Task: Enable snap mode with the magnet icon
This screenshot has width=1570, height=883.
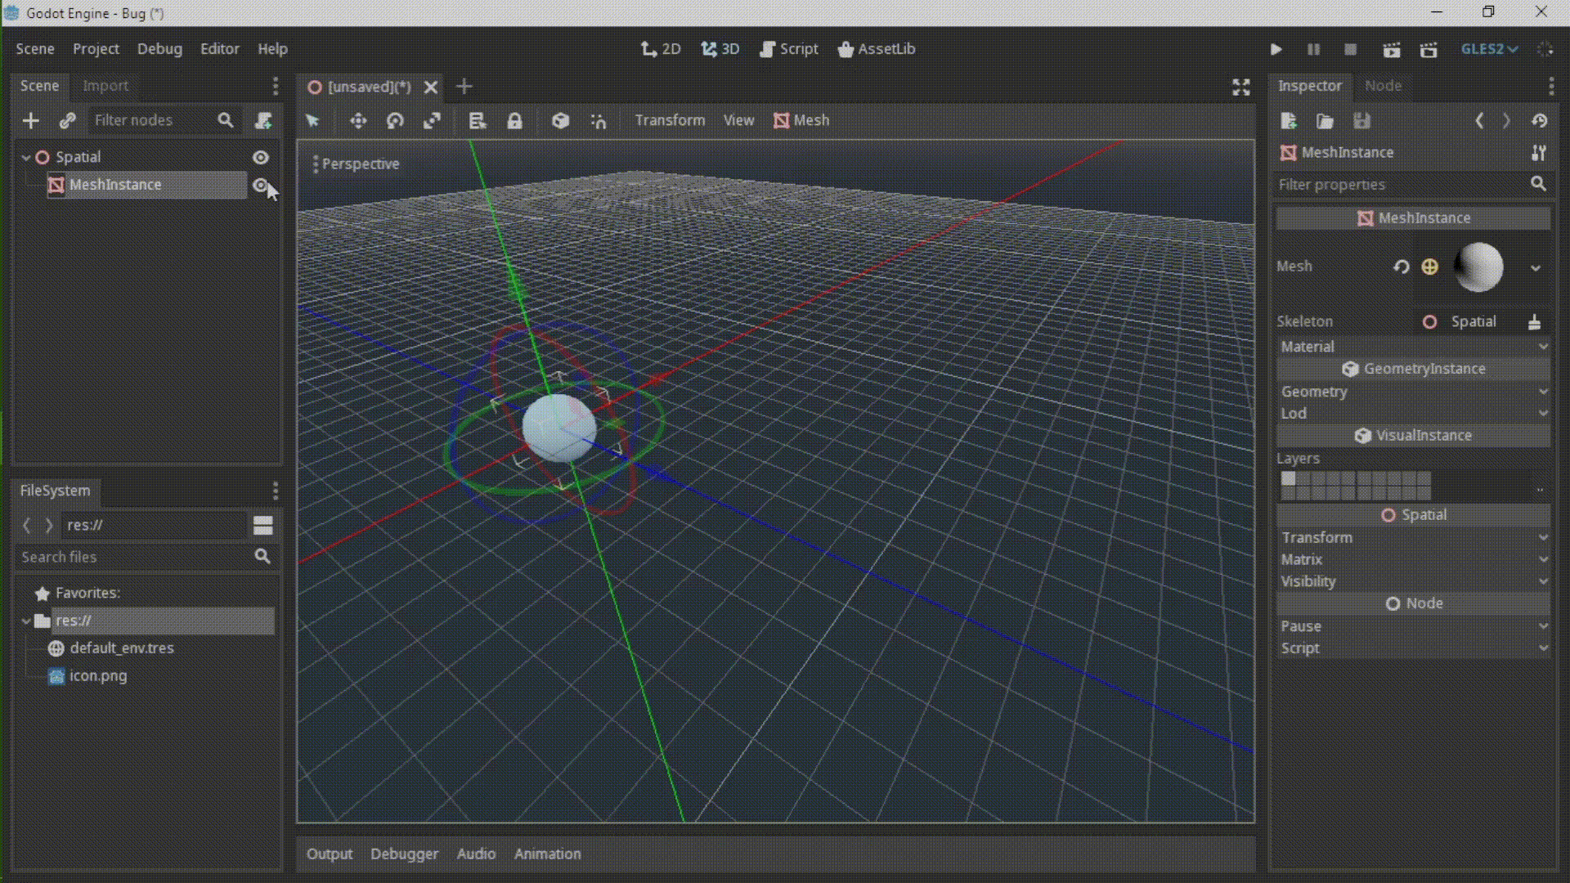Action: [598, 120]
